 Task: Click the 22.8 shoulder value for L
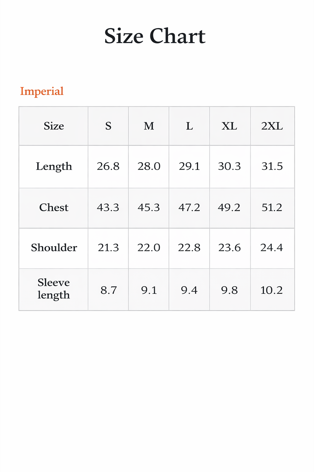(x=189, y=248)
